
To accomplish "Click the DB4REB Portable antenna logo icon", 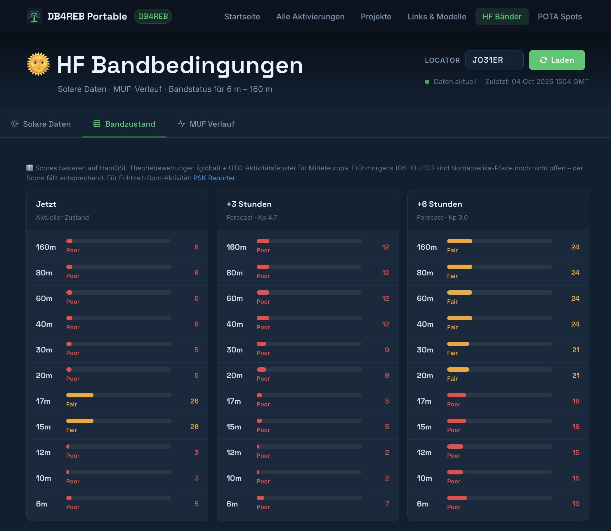I will tap(34, 16).
